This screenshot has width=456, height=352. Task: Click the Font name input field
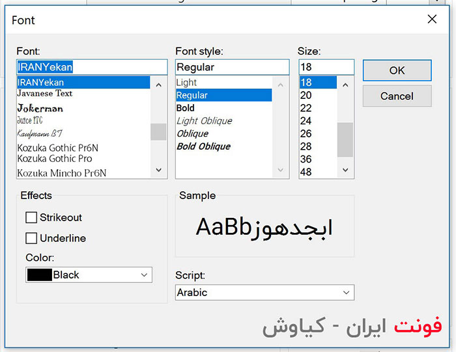[x=91, y=67]
